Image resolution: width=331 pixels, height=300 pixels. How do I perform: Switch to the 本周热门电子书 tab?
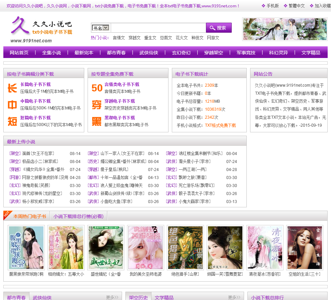point(29,216)
